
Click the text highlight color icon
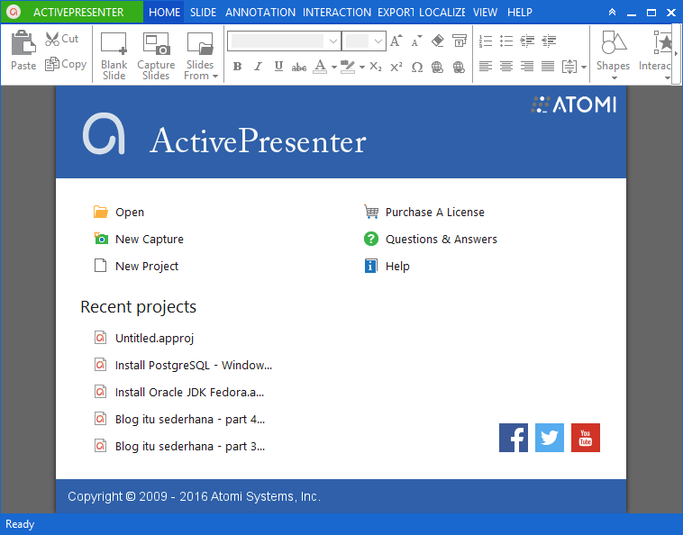348,67
